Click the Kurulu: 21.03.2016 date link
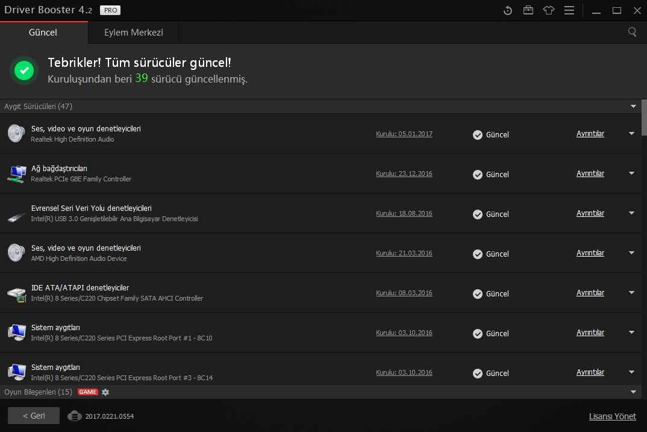Image resolution: width=647 pixels, height=432 pixels. (x=404, y=253)
